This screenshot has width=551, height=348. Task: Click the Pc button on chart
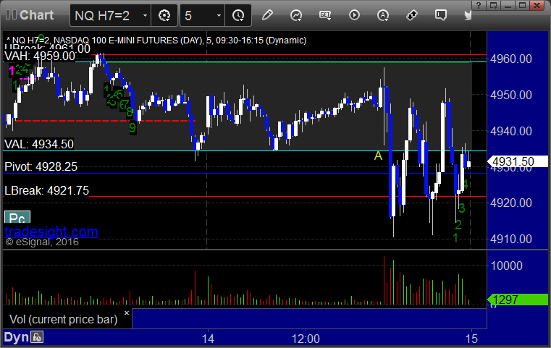(x=17, y=217)
